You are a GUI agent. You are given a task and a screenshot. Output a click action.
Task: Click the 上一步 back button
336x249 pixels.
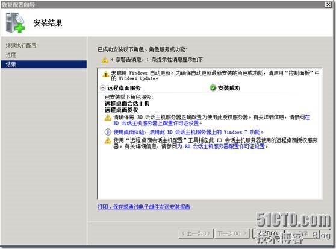coord(196,233)
